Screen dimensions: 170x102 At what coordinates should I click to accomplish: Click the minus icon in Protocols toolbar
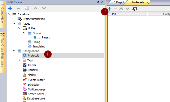(x=116, y=9)
